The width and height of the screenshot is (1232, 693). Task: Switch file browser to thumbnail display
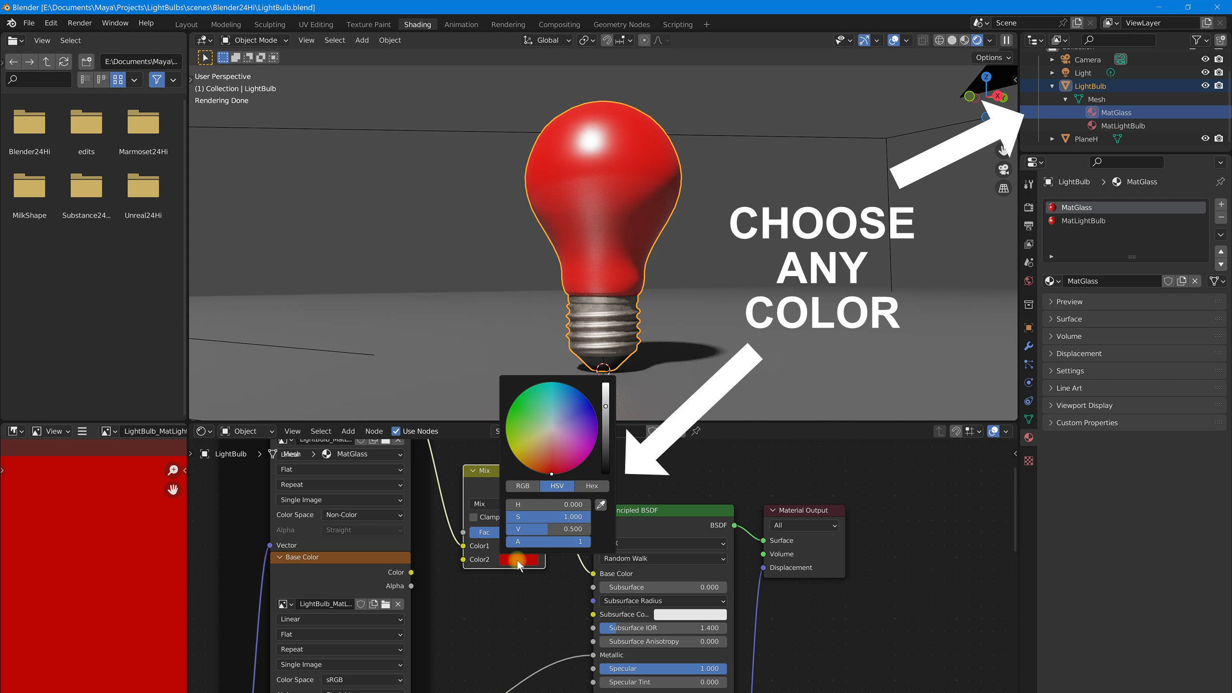click(118, 80)
